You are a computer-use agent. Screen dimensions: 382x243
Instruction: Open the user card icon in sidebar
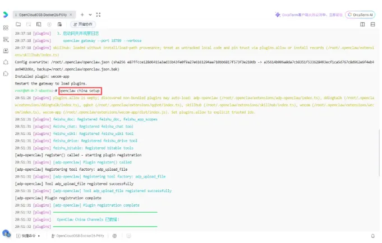[6, 50]
